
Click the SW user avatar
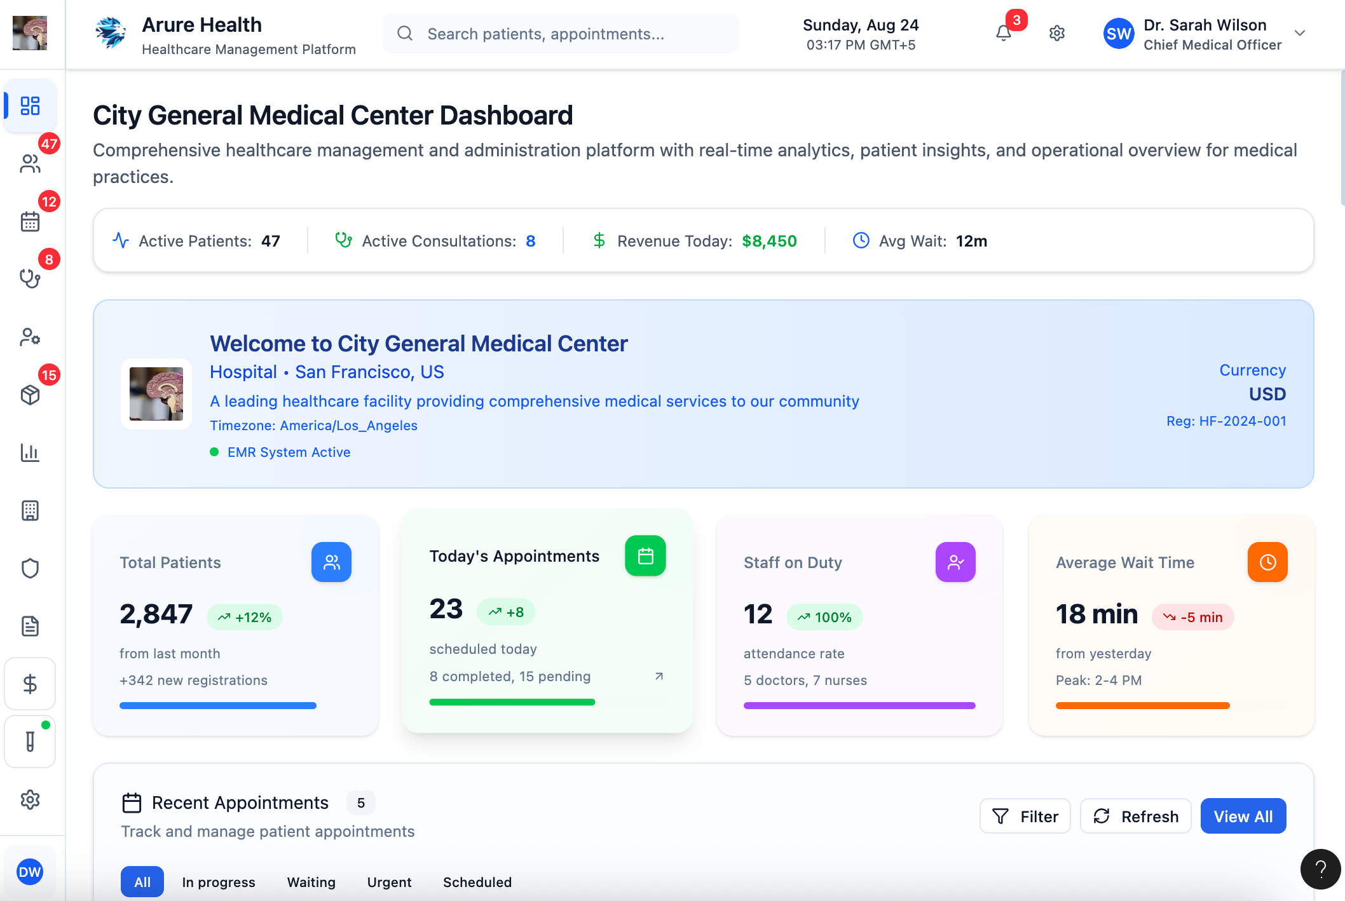click(1119, 34)
